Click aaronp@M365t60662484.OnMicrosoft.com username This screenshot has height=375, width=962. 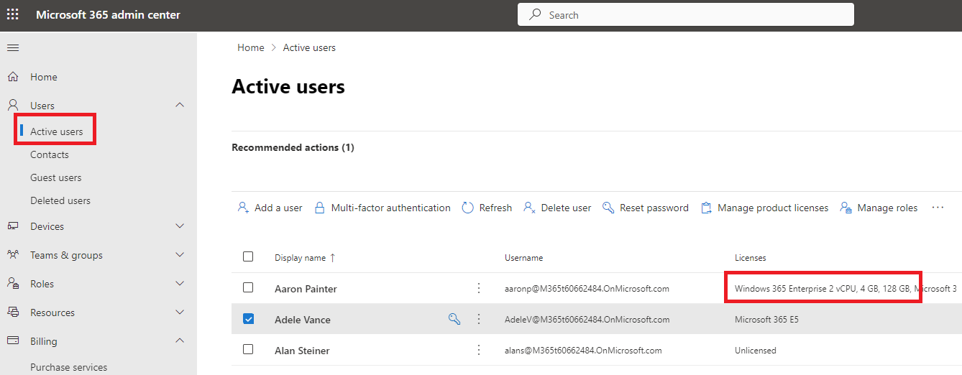click(x=587, y=289)
